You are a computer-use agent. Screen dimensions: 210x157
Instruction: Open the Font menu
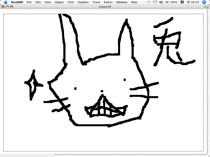[71, 2]
